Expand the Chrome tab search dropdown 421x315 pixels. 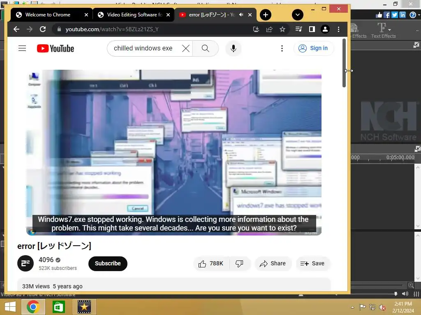click(x=298, y=15)
